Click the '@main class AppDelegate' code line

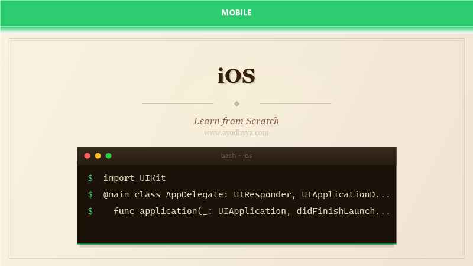coord(247,194)
